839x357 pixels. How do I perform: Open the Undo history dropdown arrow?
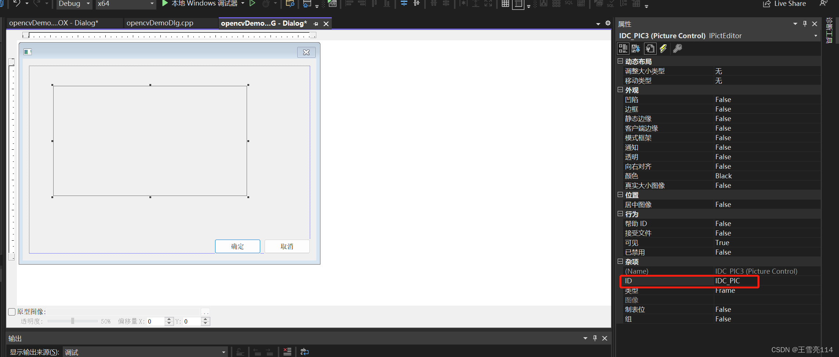27,3
